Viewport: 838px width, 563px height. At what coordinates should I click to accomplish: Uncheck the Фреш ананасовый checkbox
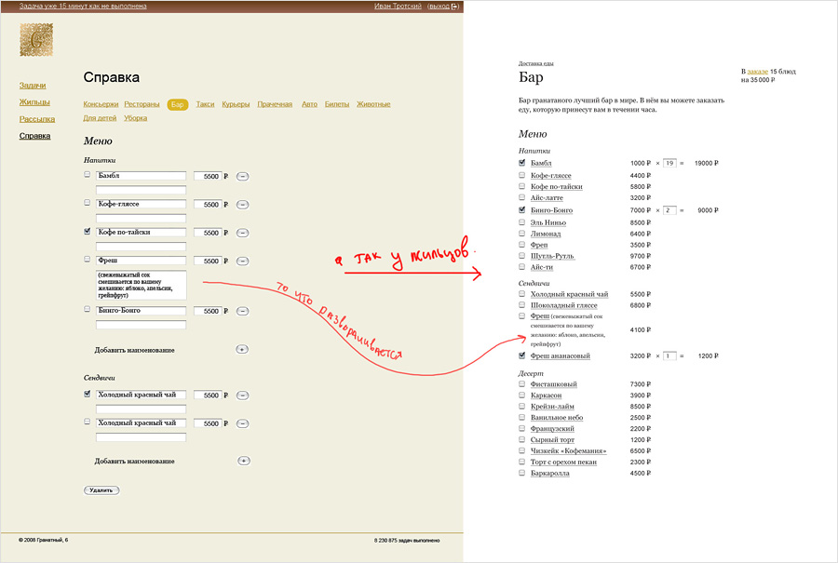point(522,355)
